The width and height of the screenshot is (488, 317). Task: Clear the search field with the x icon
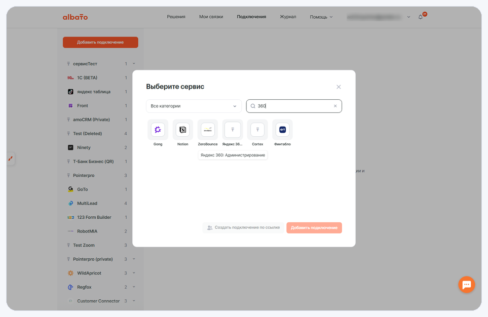[335, 106]
